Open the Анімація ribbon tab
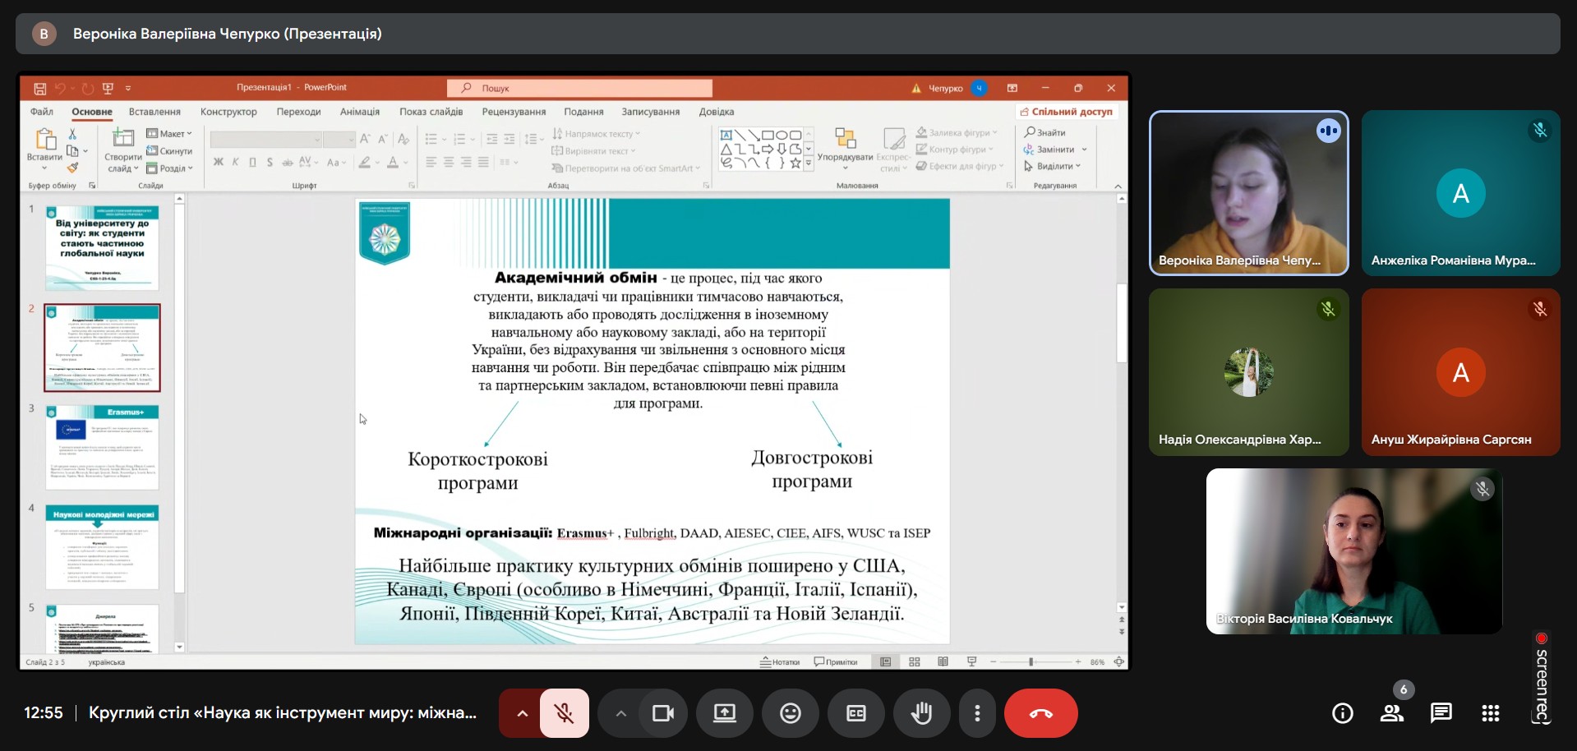The height and width of the screenshot is (751, 1577). [x=360, y=112]
